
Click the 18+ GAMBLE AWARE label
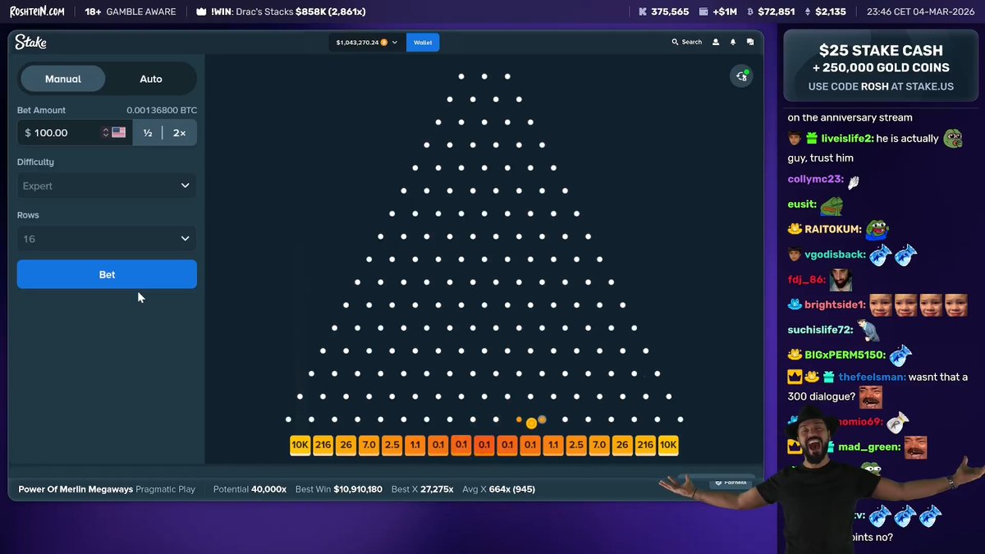[131, 11]
